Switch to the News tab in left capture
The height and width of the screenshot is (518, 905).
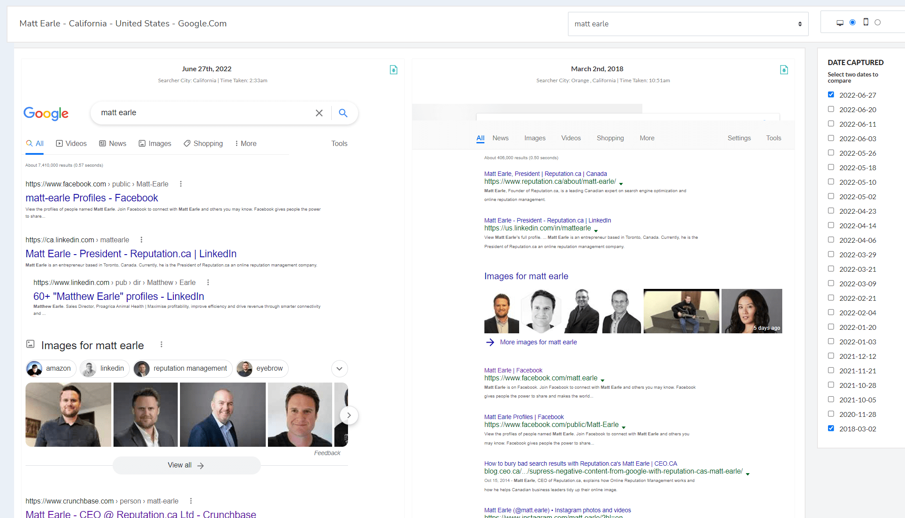point(113,143)
